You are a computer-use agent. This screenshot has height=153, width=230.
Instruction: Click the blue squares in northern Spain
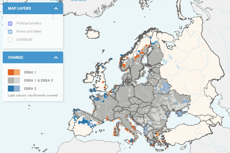(84, 121)
